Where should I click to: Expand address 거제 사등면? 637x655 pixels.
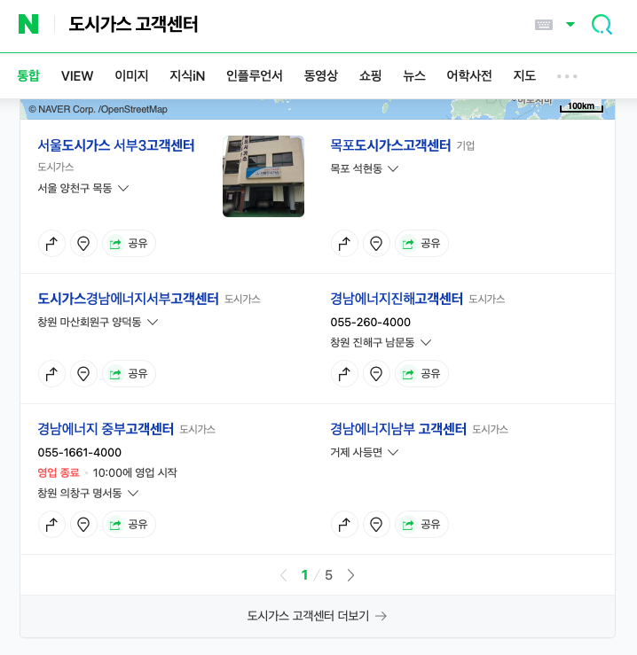point(365,452)
